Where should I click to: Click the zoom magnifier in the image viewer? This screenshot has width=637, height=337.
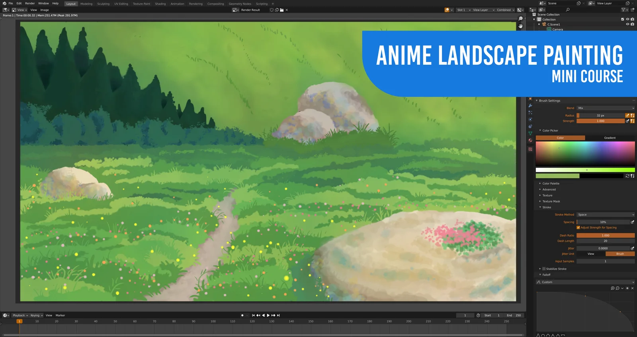pyautogui.click(x=520, y=19)
